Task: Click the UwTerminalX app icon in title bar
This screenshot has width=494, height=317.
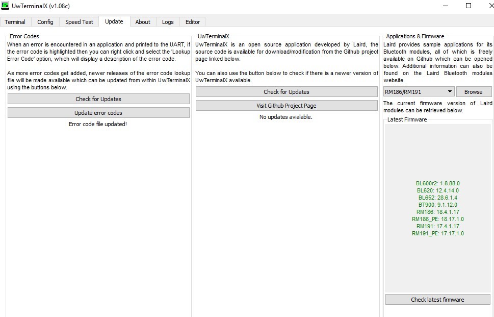Action: coord(5,6)
